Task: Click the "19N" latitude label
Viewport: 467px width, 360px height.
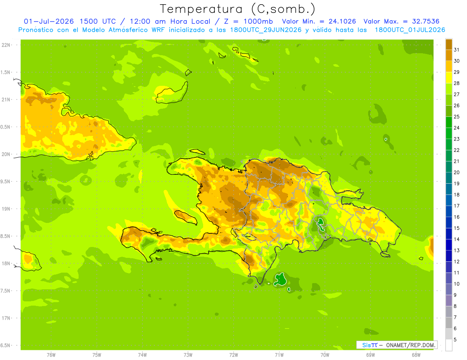Action: click(6, 209)
